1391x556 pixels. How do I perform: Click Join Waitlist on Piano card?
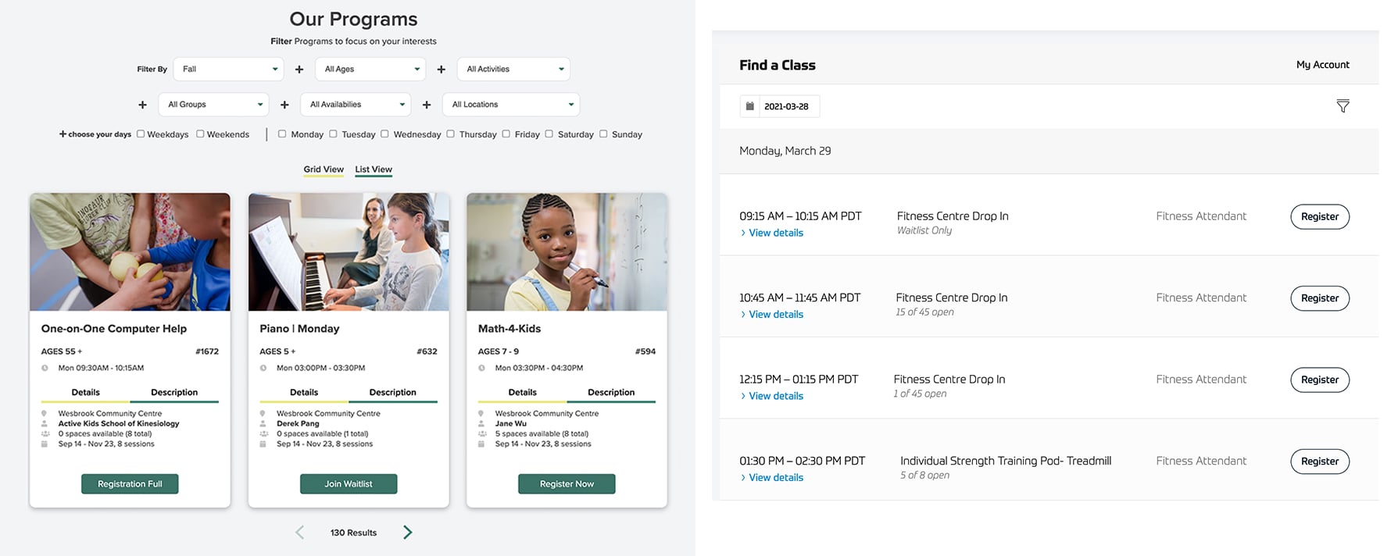tap(349, 484)
